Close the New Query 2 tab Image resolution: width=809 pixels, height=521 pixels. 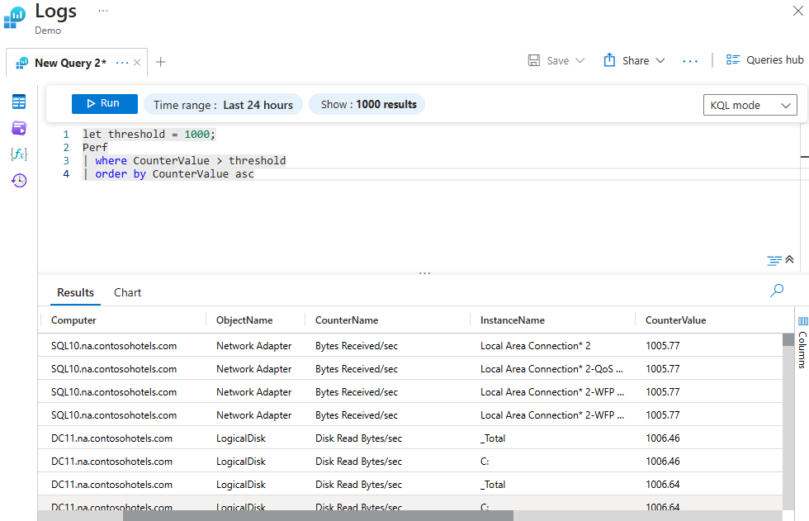137,63
